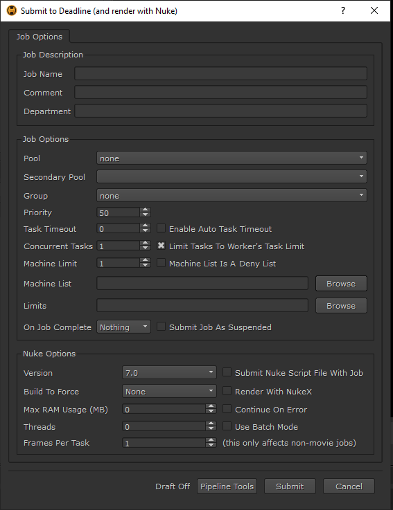Open the On Job Complete dropdown

[123, 327]
